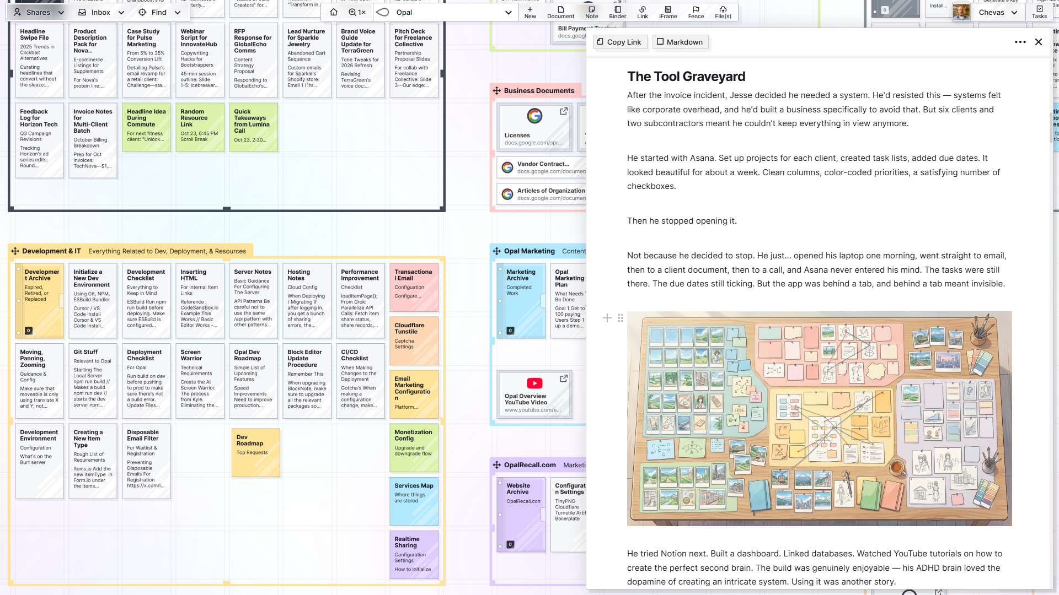Open the Website Archive binder
Screen dimensions: 1059x595
pos(521,515)
